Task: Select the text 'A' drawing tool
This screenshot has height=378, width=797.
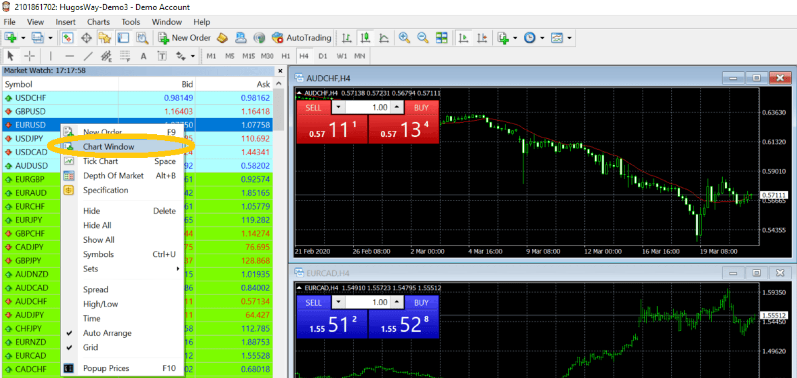Action: 143,56
